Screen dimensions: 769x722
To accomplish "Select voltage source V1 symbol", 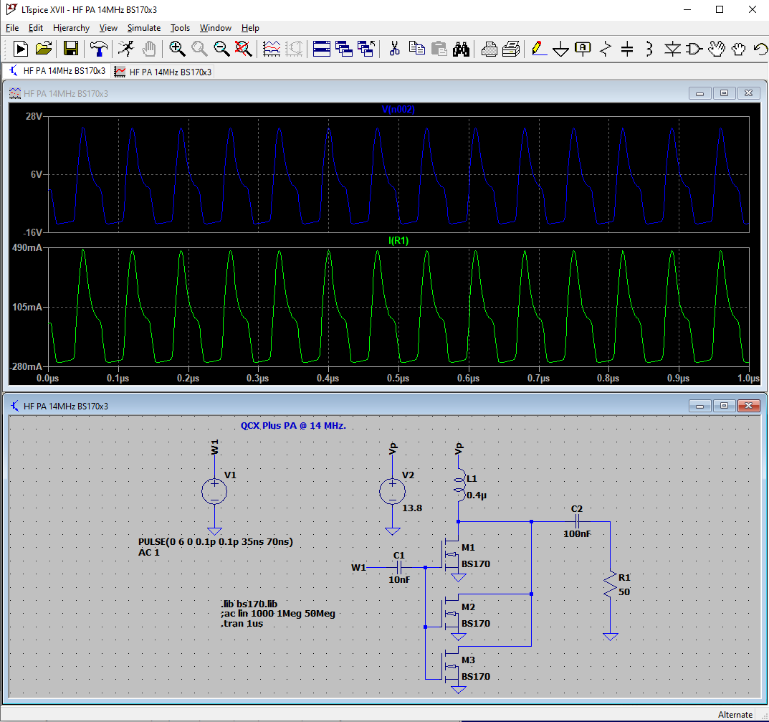I will (x=214, y=491).
